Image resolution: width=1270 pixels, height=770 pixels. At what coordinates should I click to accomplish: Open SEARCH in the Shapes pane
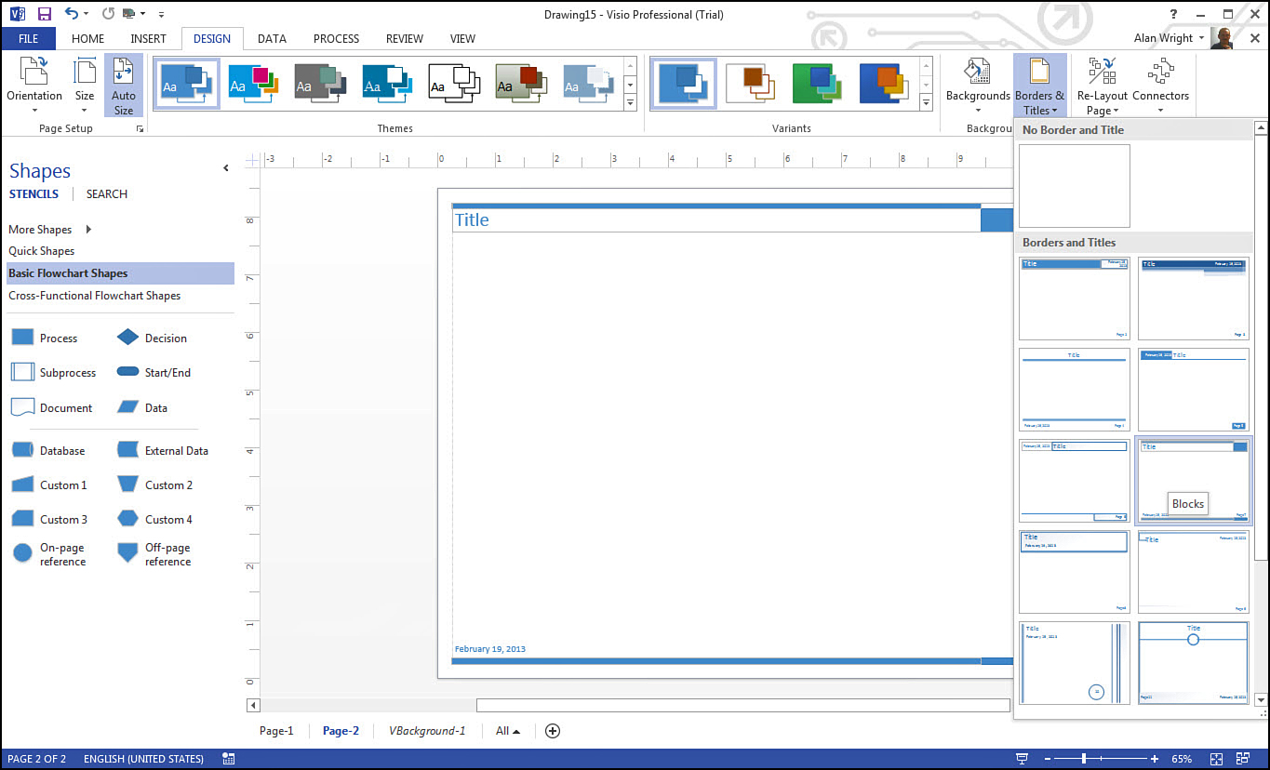[107, 193]
